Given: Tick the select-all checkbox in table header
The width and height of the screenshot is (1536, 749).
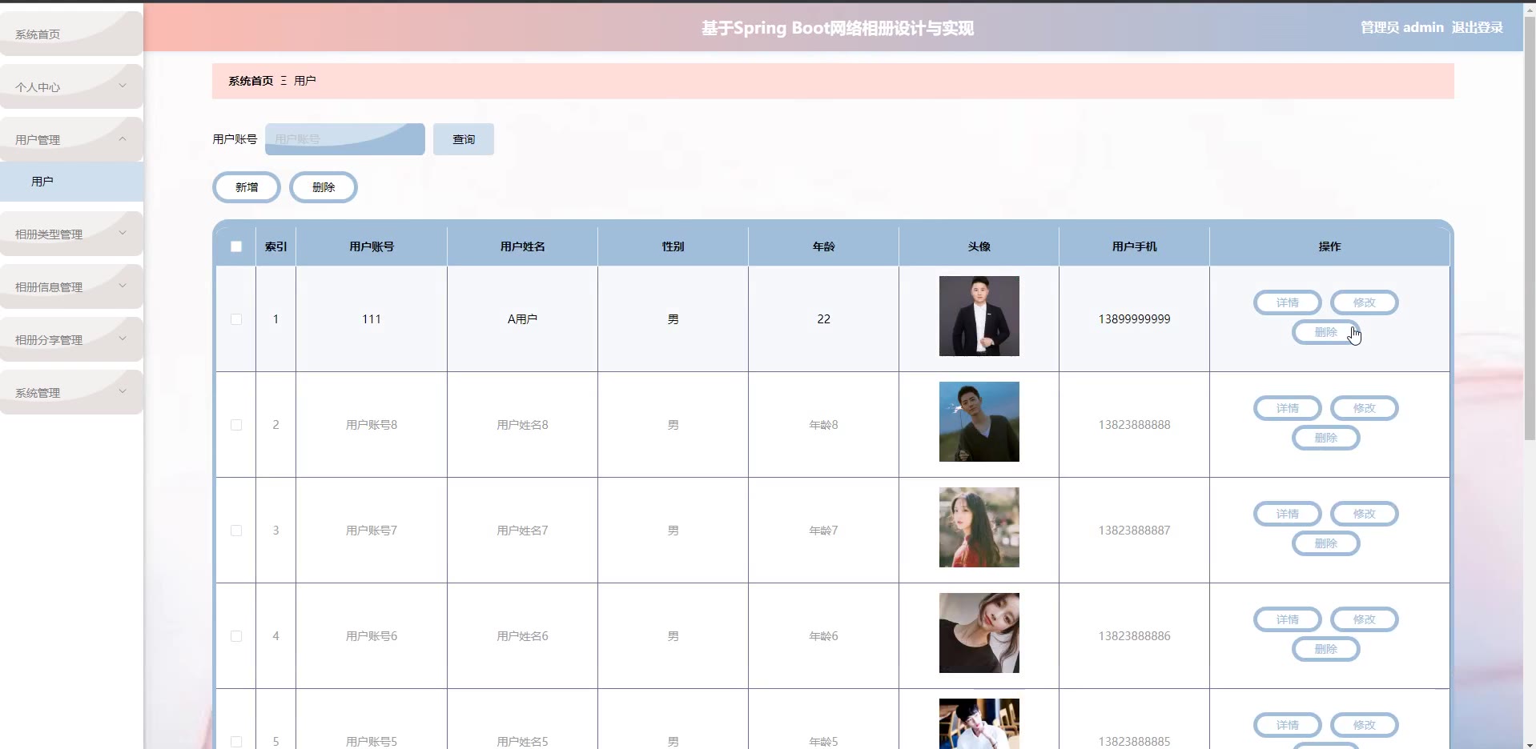Looking at the screenshot, I should coord(236,246).
